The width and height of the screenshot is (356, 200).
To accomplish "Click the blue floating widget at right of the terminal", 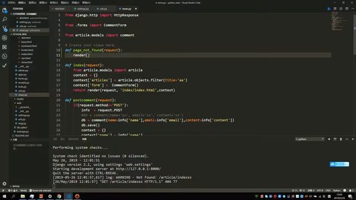I will point(339,164).
